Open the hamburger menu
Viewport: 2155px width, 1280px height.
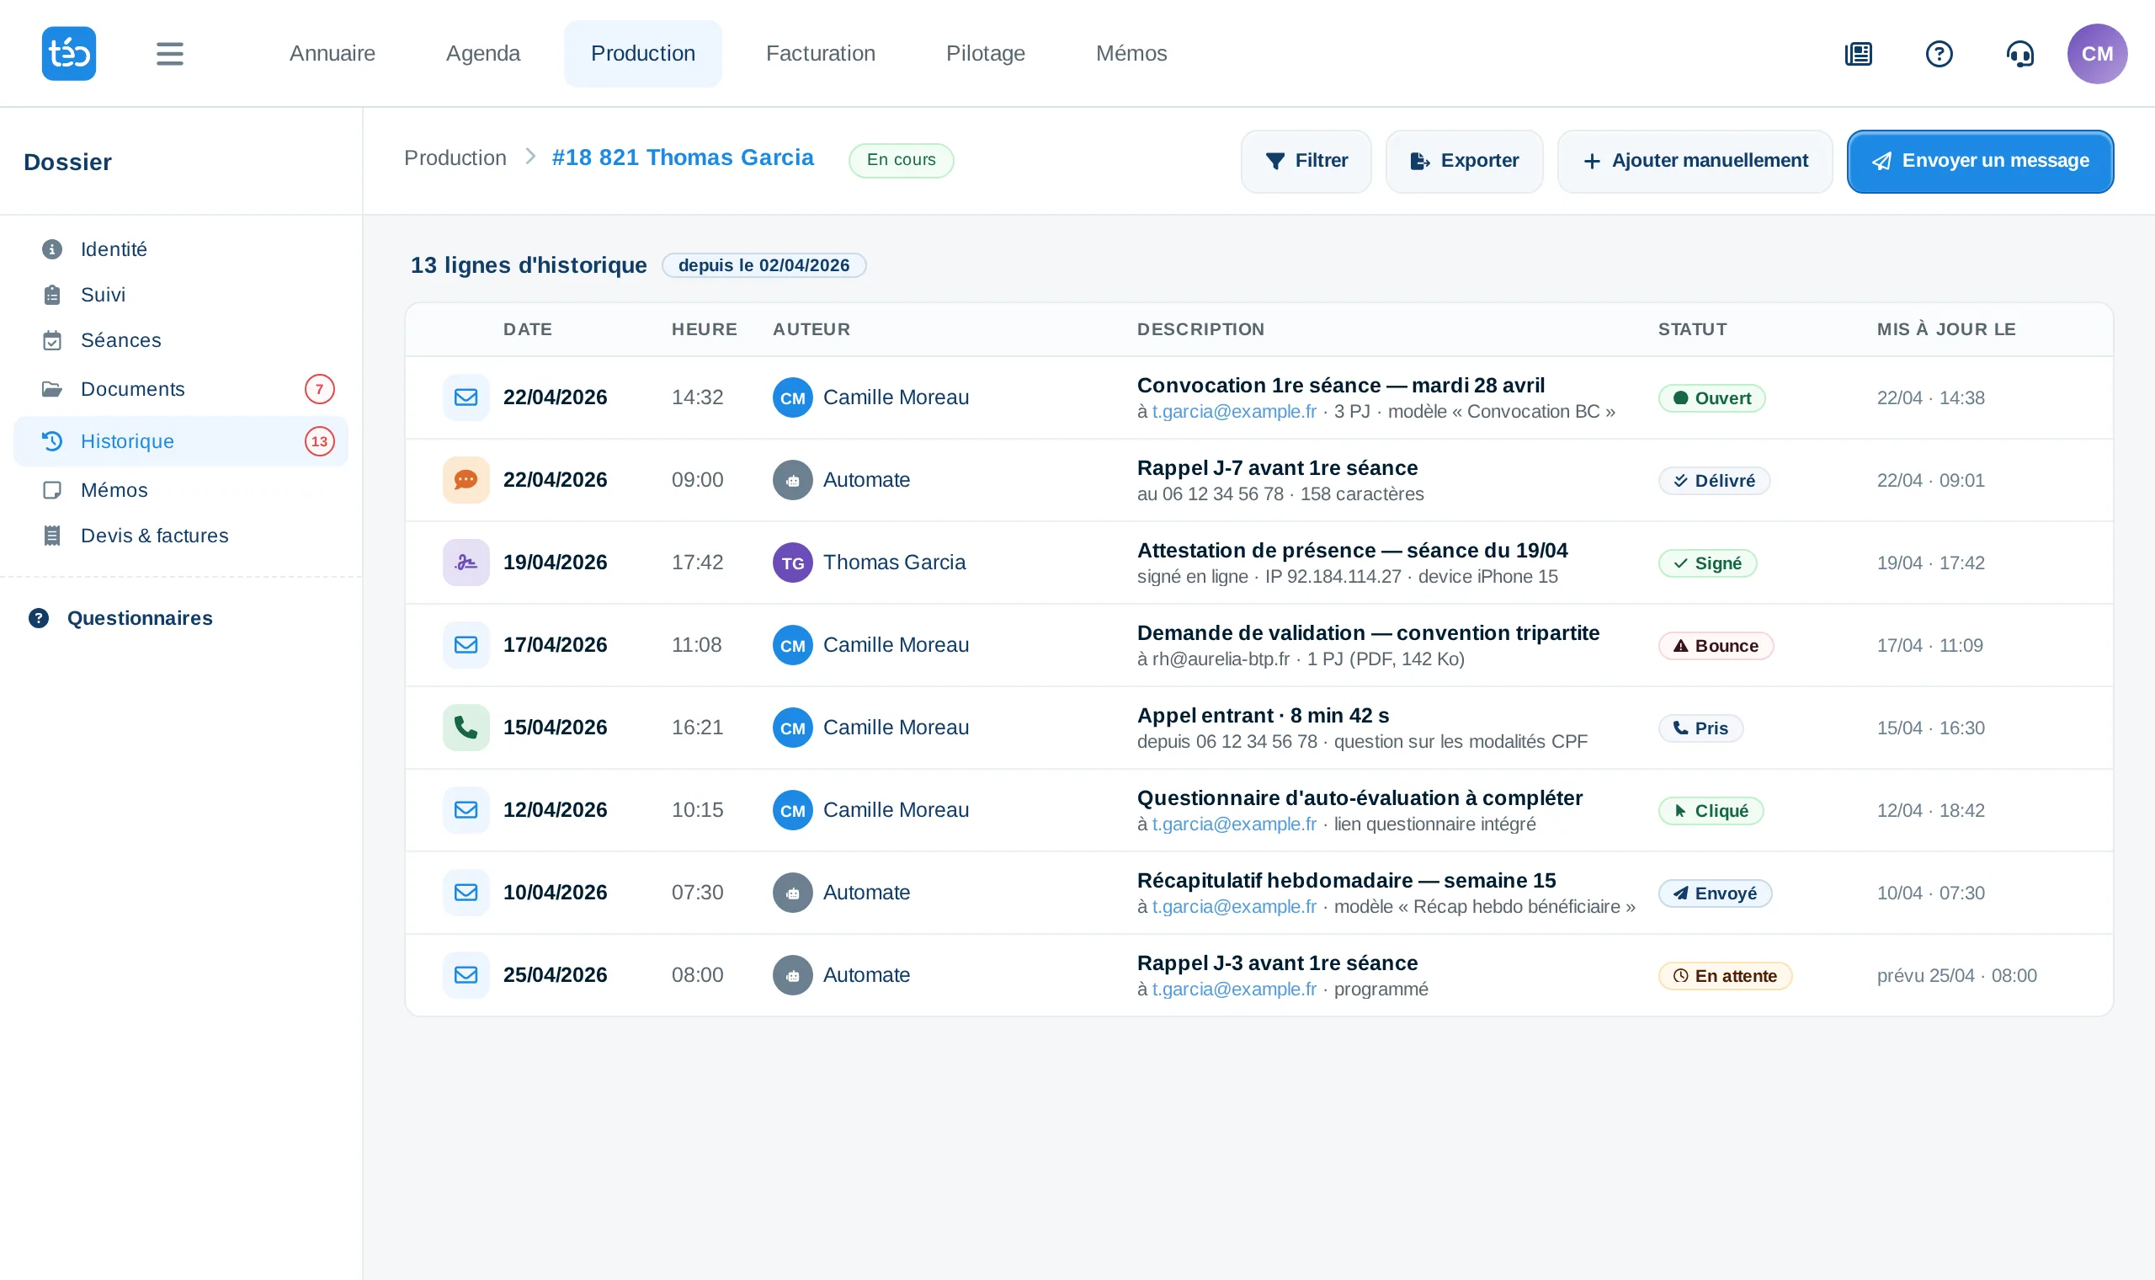pyautogui.click(x=170, y=54)
